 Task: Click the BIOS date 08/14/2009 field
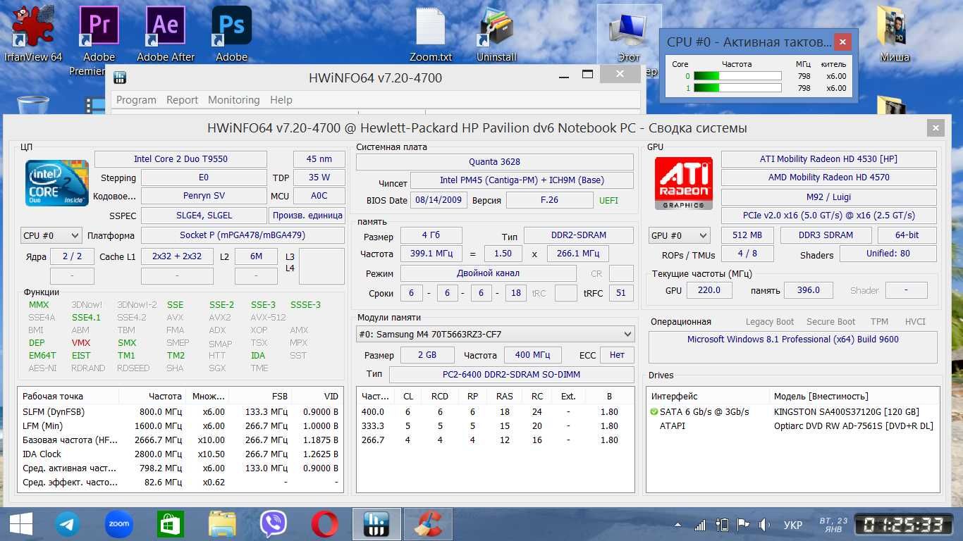click(x=438, y=200)
